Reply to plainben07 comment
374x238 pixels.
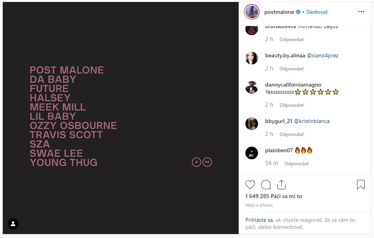pos(297,164)
